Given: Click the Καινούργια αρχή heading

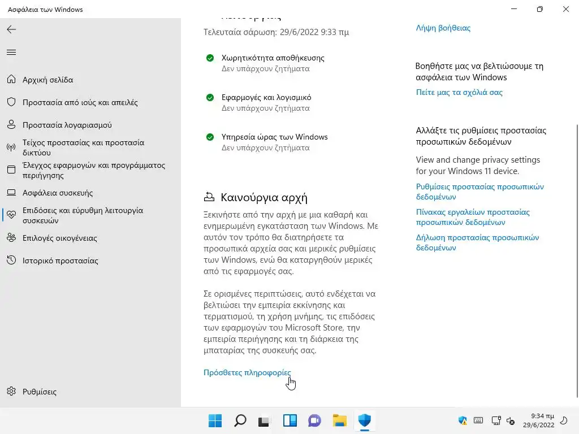Looking at the screenshot, I should [x=264, y=197].
